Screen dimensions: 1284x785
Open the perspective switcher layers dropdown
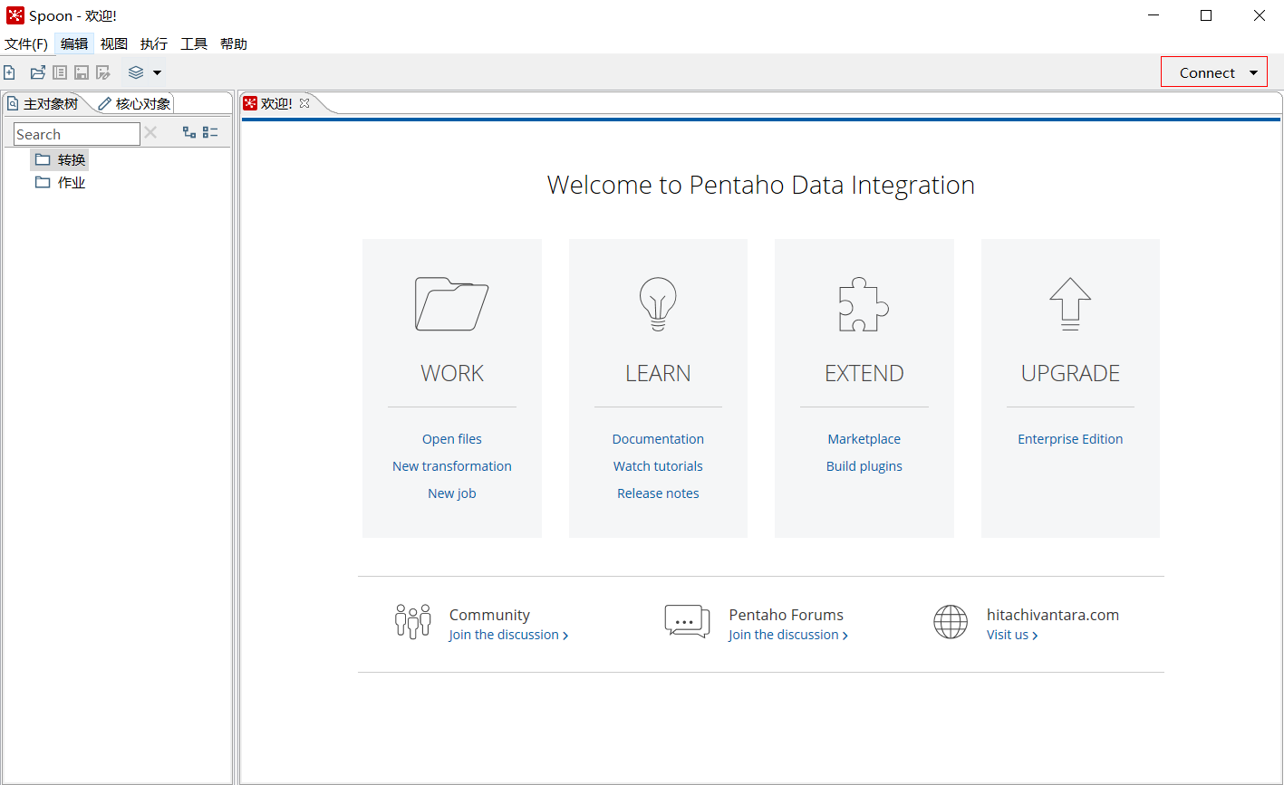[144, 72]
